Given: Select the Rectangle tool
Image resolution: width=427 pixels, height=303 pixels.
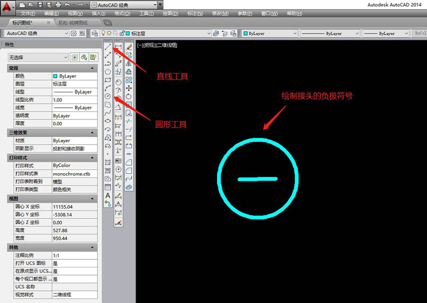Looking at the screenshot, I should point(108,80).
